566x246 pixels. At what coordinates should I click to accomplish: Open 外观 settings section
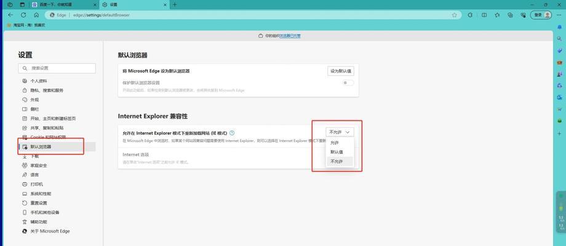click(x=57, y=100)
